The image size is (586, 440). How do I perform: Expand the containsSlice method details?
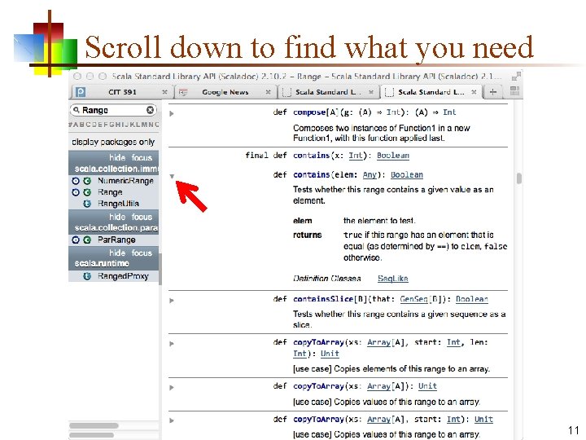coord(172,301)
